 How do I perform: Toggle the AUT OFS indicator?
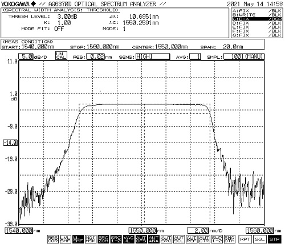click(x=141, y=239)
